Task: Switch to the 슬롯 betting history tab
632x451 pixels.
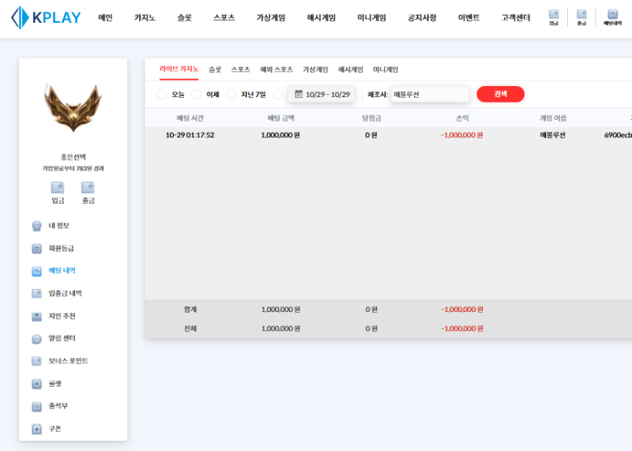Action: click(x=215, y=70)
